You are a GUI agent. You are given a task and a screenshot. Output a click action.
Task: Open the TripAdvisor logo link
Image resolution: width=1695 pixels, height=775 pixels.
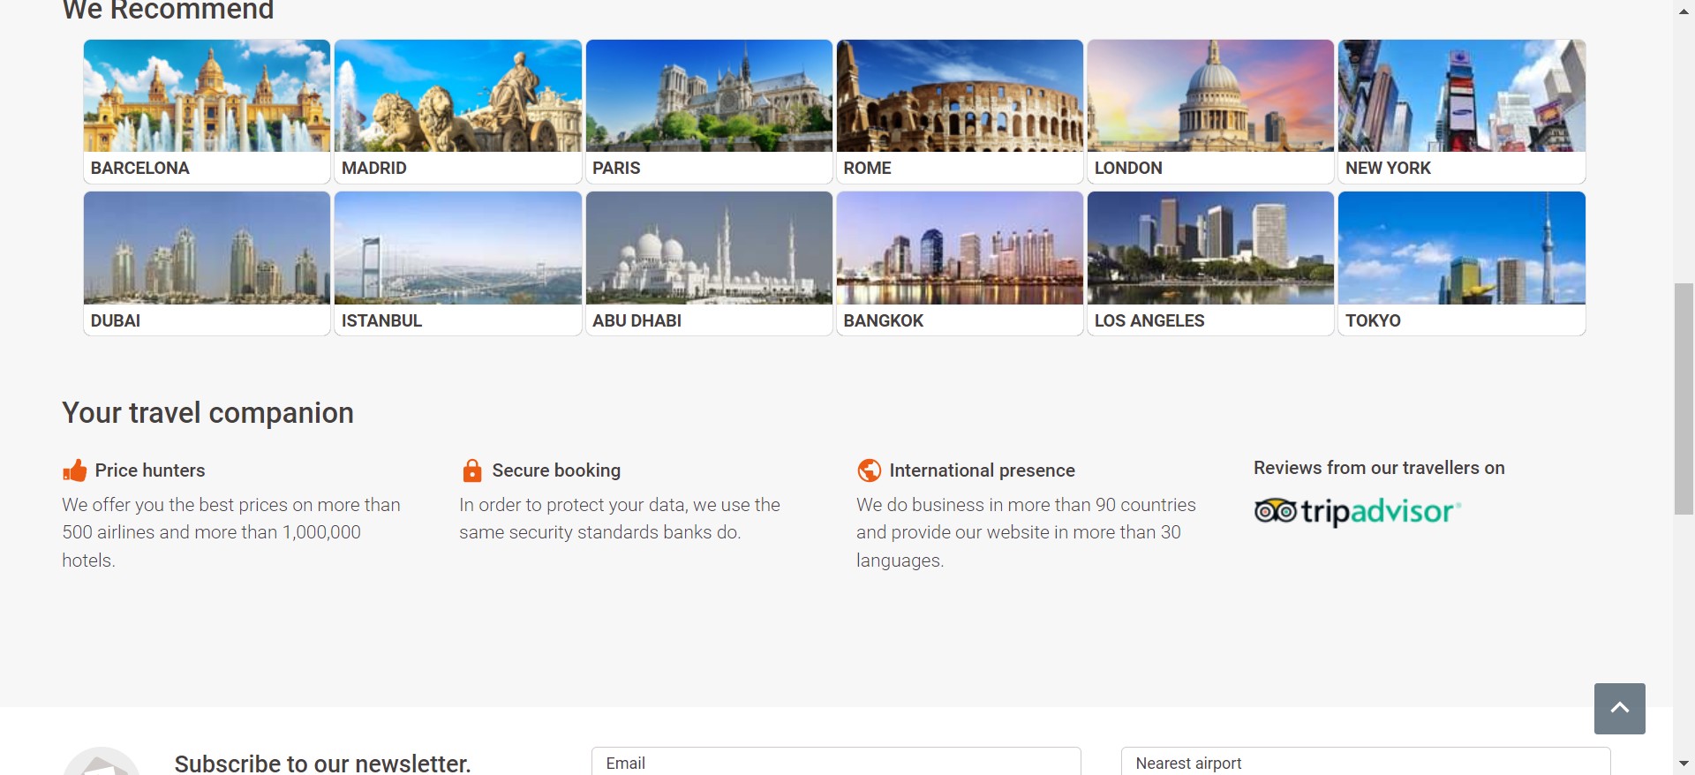(x=1357, y=511)
